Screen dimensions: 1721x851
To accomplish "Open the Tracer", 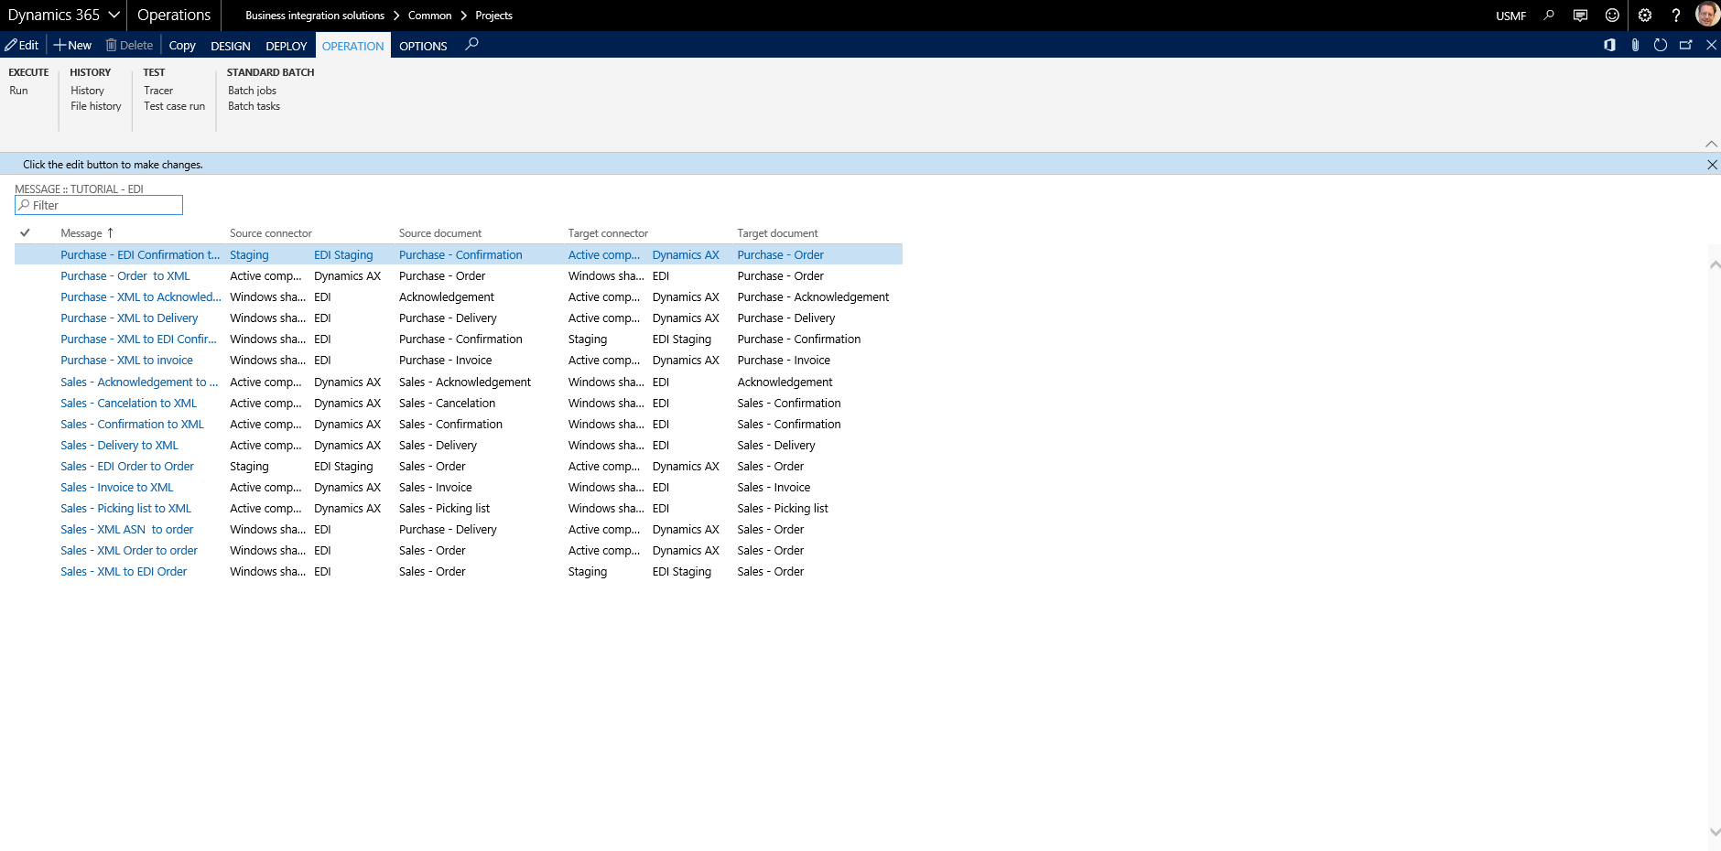I will click(158, 91).
